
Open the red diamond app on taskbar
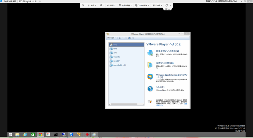[x=87, y=135]
